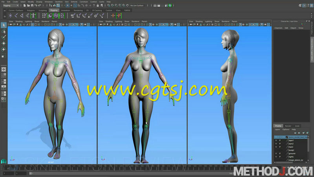The width and height of the screenshot is (314, 177).
Task: Open middle viewport Show menu
Action: pyautogui.click(x=127, y=21)
